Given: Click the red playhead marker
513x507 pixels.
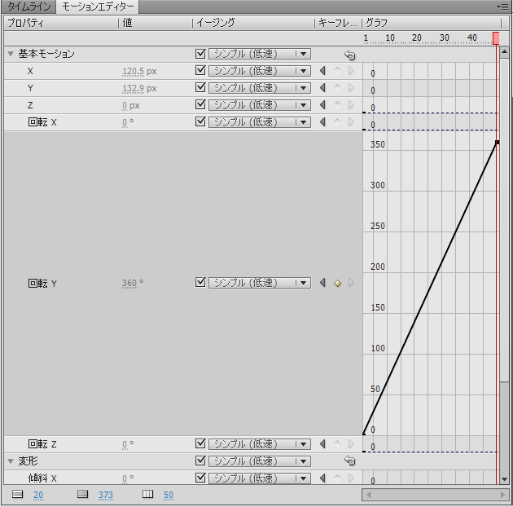Looking at the screenshot, I should (496, 38).
